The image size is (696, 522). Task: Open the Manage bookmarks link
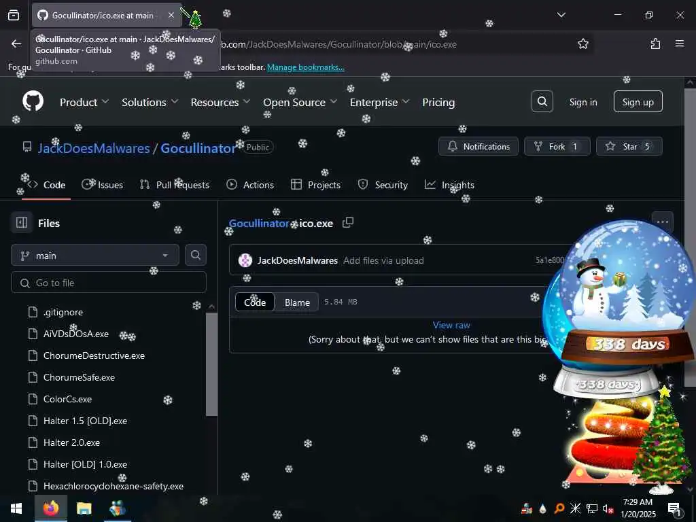coord(305,67)
